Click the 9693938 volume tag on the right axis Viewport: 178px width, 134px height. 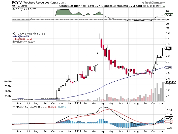pyautogui.click(x=171, y=82)
